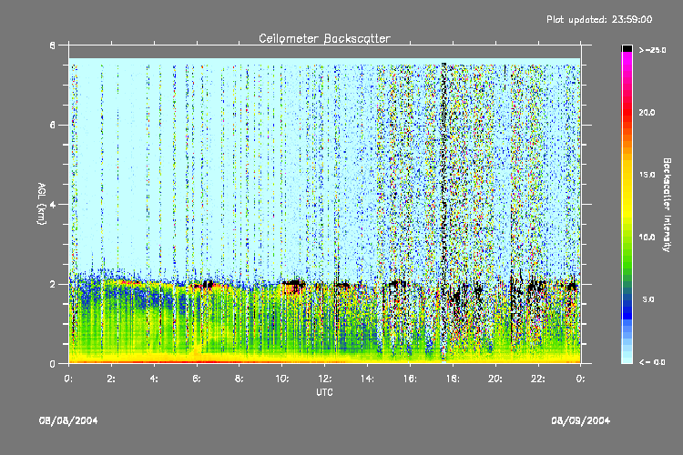
Task: Click the 'Plot updated: 23:59:00' timestamp
Action: pos(599,20)
